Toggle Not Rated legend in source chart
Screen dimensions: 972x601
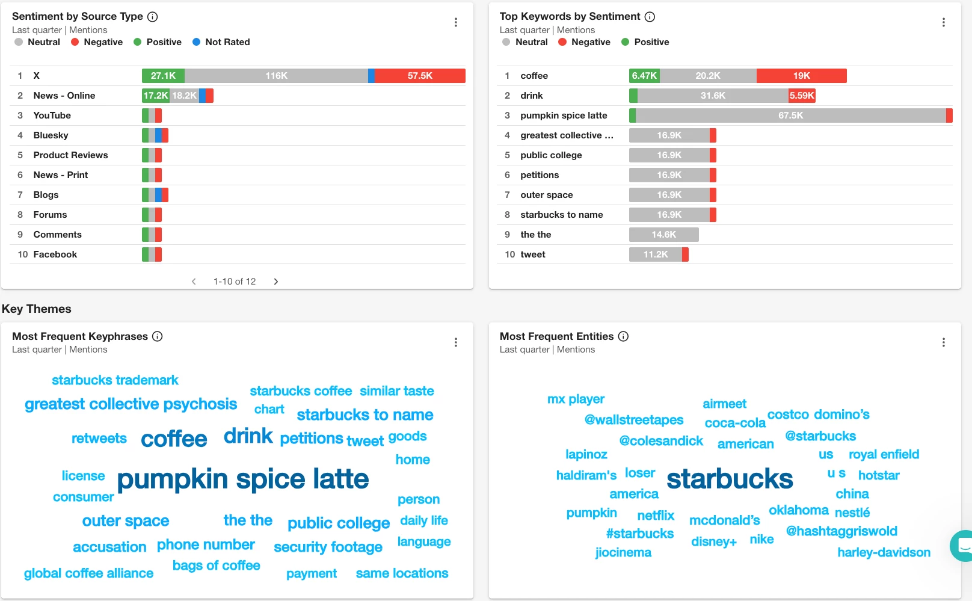click(221, 42)
